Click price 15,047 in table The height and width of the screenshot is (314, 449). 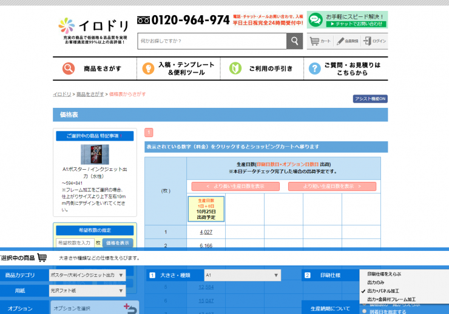pyautogui.click(x=206, y=301)
